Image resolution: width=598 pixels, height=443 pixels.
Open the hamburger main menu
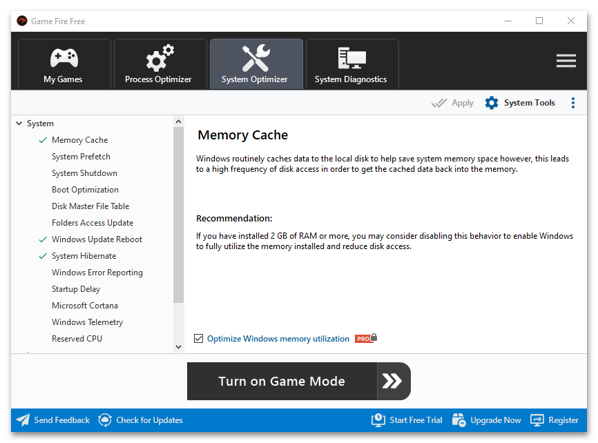[x=566, y=61]
